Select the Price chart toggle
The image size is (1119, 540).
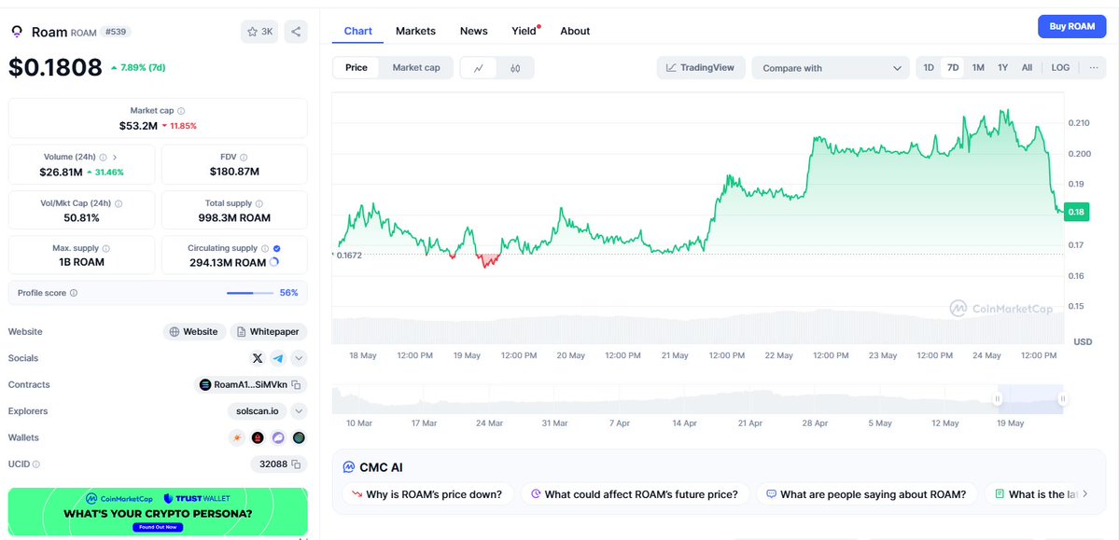[x=357, y=68]
